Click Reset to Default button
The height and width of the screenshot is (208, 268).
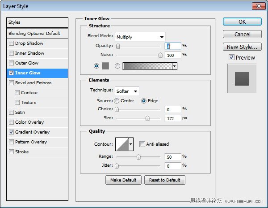pos(164,180)
